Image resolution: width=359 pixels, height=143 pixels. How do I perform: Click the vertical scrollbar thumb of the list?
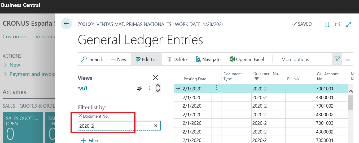(x=351, y=103)
